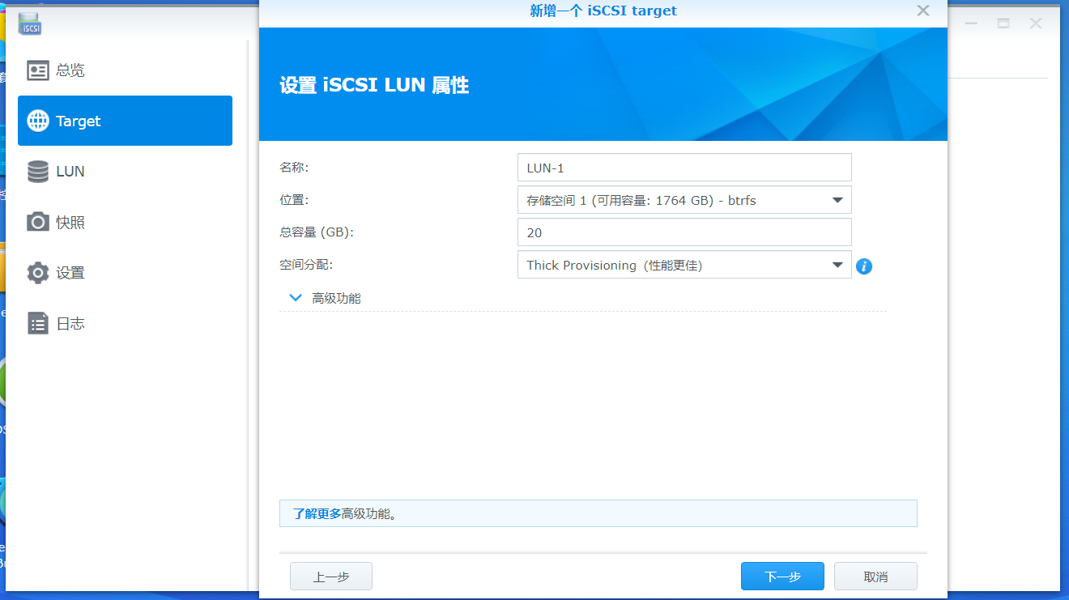Screen dimensions: 1069x600
Task: Expand the 高级功能 section
Action: [x=296, y=298]
